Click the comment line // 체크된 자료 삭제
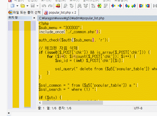Screen dimensions: 157x116 [58, 48]
